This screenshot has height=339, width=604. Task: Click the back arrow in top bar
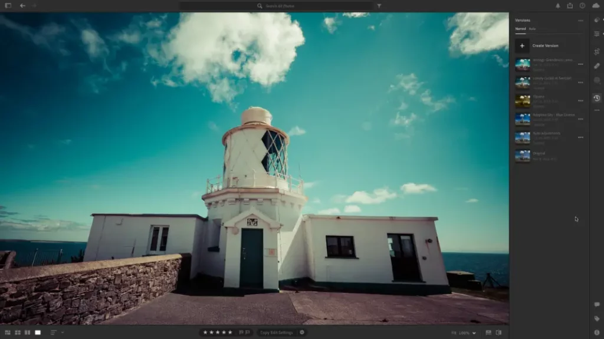click(x=22, y=6)
